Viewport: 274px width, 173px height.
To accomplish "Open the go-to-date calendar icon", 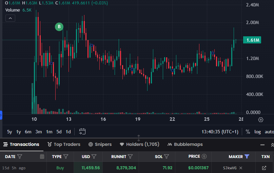I will coord(82,131).
